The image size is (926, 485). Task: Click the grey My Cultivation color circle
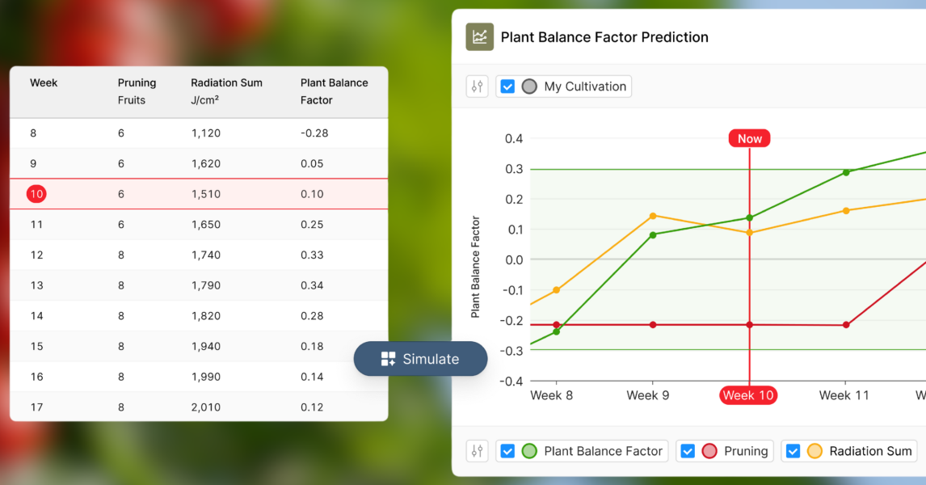[530, 86]
